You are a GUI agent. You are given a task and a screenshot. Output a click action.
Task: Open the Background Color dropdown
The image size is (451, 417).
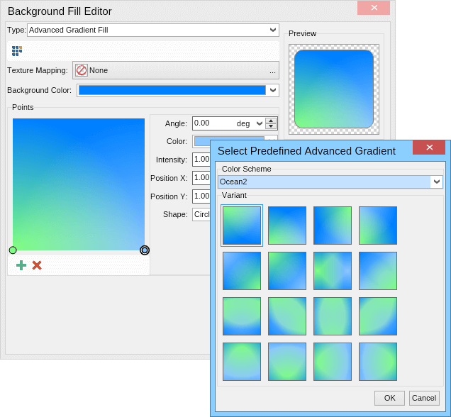(x=272, y=90)
